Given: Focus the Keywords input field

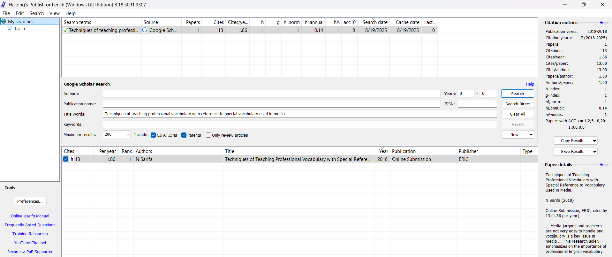Looking at the screenshot, I should [300, 124].
